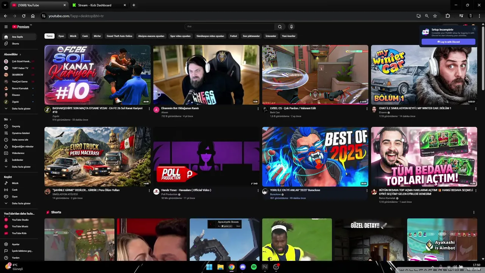Open the Chrome three-dot menu
This screenshot has width=485, height=273.
point(480,16)
